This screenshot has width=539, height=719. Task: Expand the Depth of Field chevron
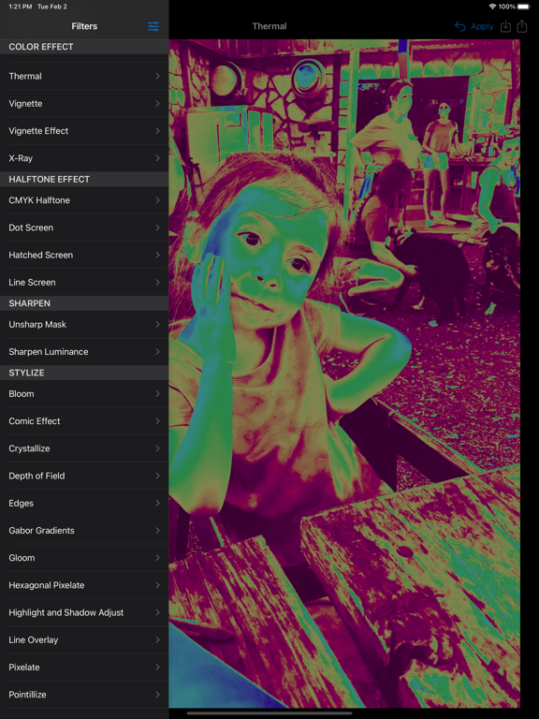click(157, 476)
